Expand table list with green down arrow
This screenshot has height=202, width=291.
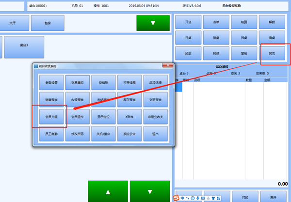coord(152,22)
